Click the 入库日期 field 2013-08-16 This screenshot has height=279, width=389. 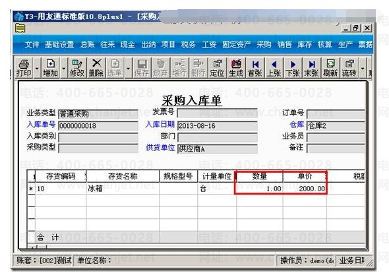coord(218,125)
